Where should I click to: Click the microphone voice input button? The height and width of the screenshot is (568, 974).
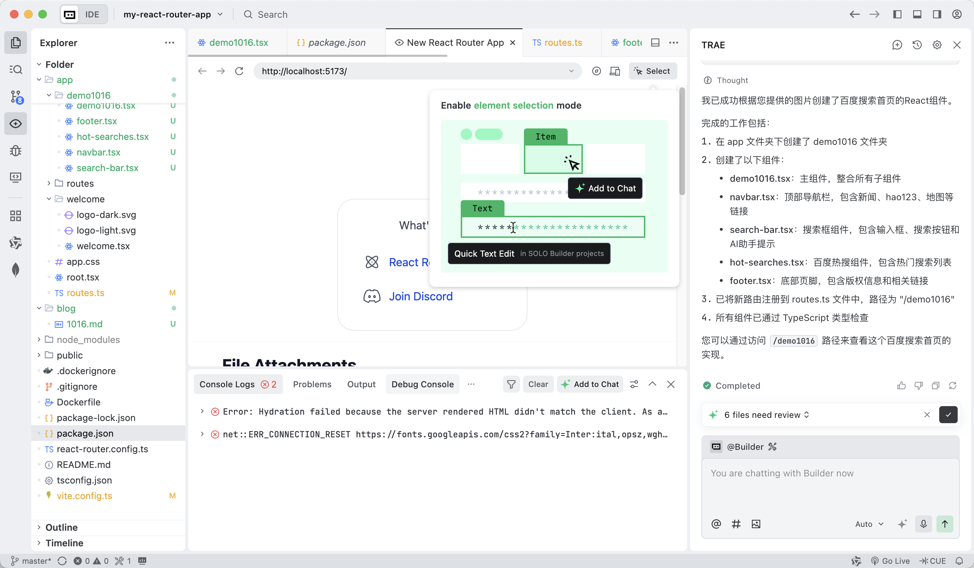[923, 524]
